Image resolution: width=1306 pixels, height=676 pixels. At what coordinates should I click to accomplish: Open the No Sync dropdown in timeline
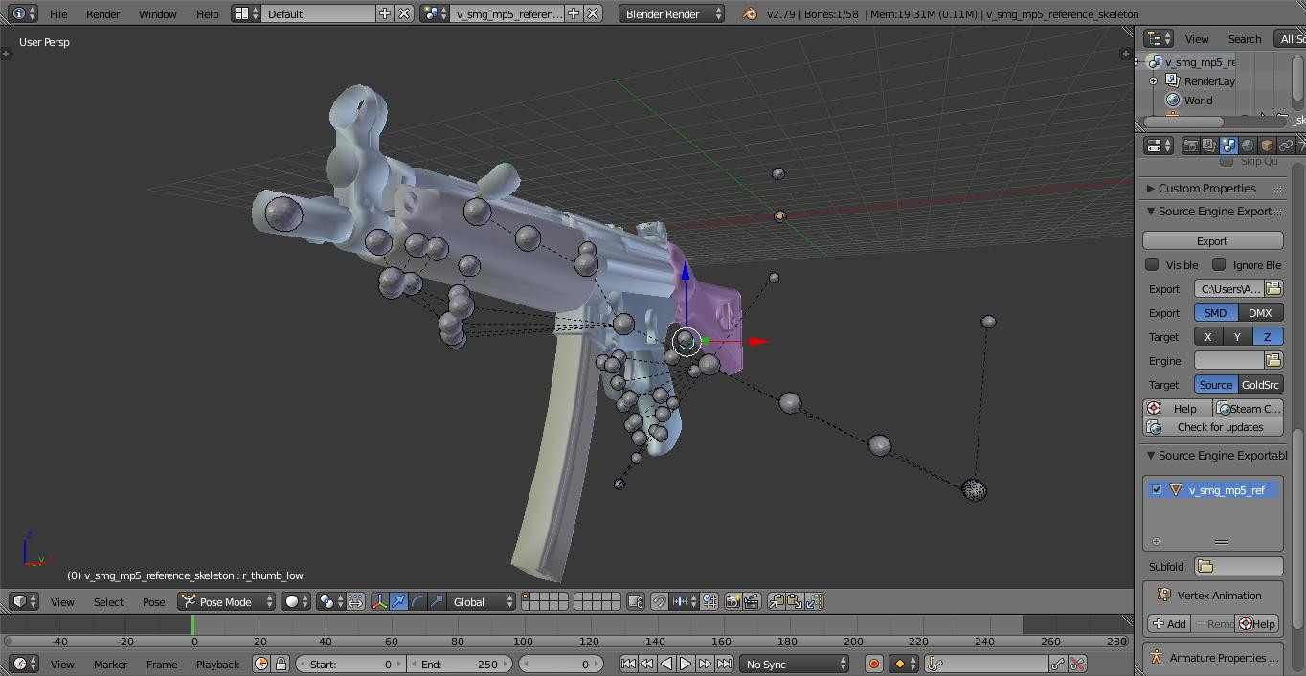click(795, 663)
